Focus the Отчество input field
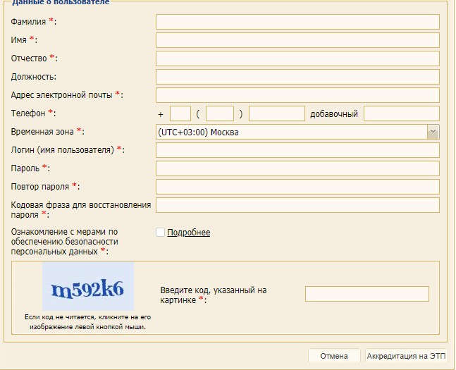 (x=297, y=58)
